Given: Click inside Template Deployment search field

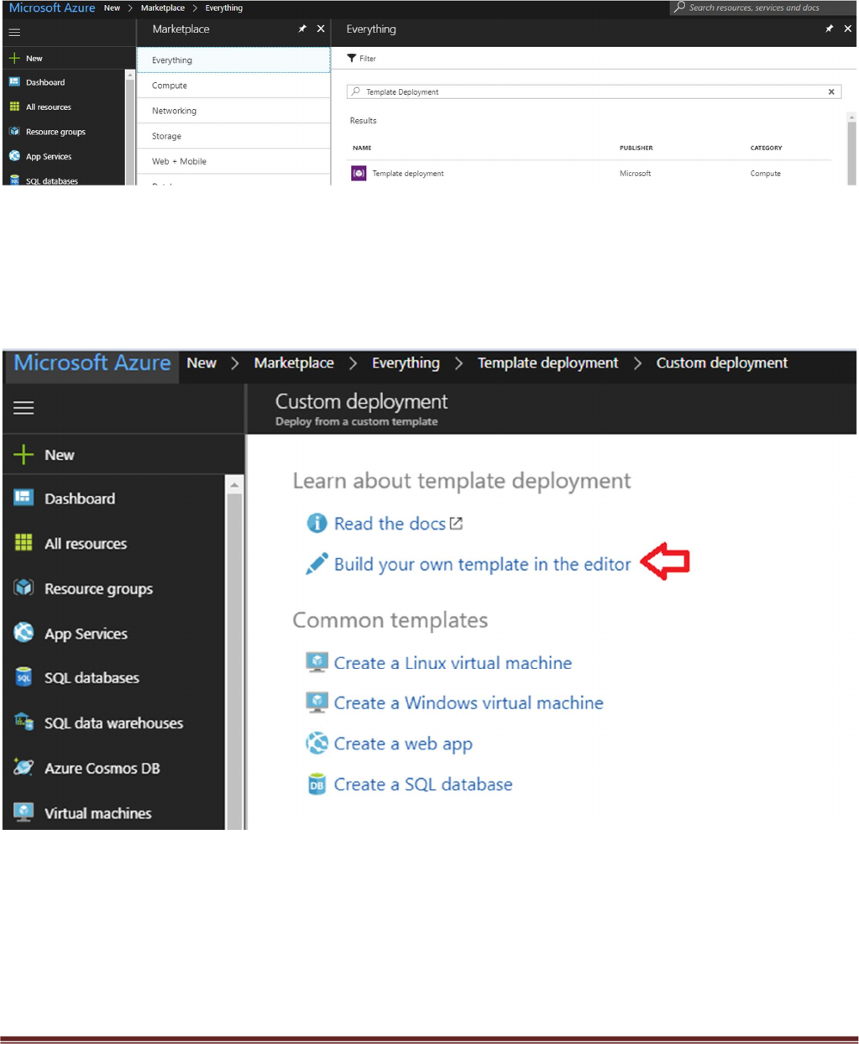Looking at the screenshot, I should (x=594, y=91).
